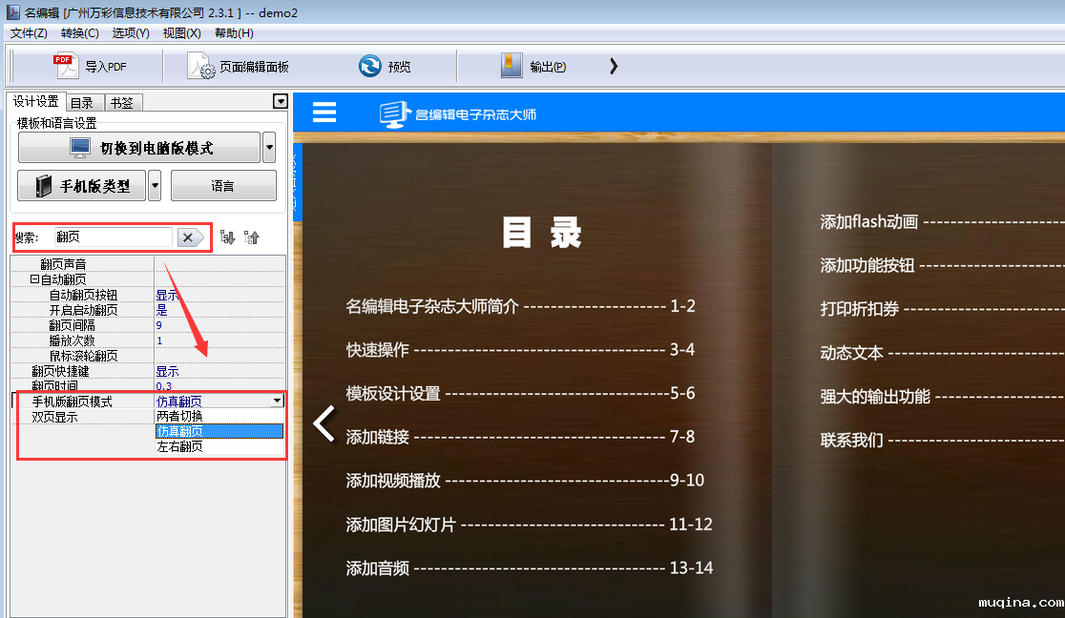Screen dimensions: 1065x618
Task: Open dropdown arrow beside 手机版类型
Action: click(x=155, y=186)
